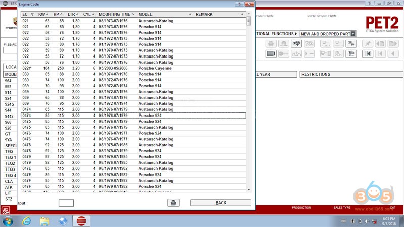Click the greyed pushpin icon

coord(368,44)
